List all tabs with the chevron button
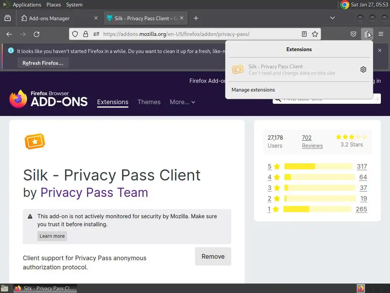This screenshot has height=293, width=390. point(332,18)
